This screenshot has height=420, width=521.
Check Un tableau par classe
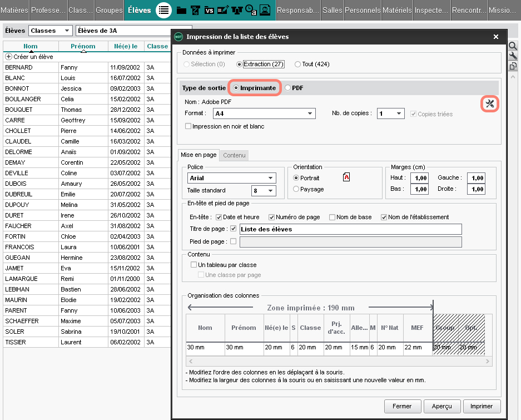coord(193,265)
